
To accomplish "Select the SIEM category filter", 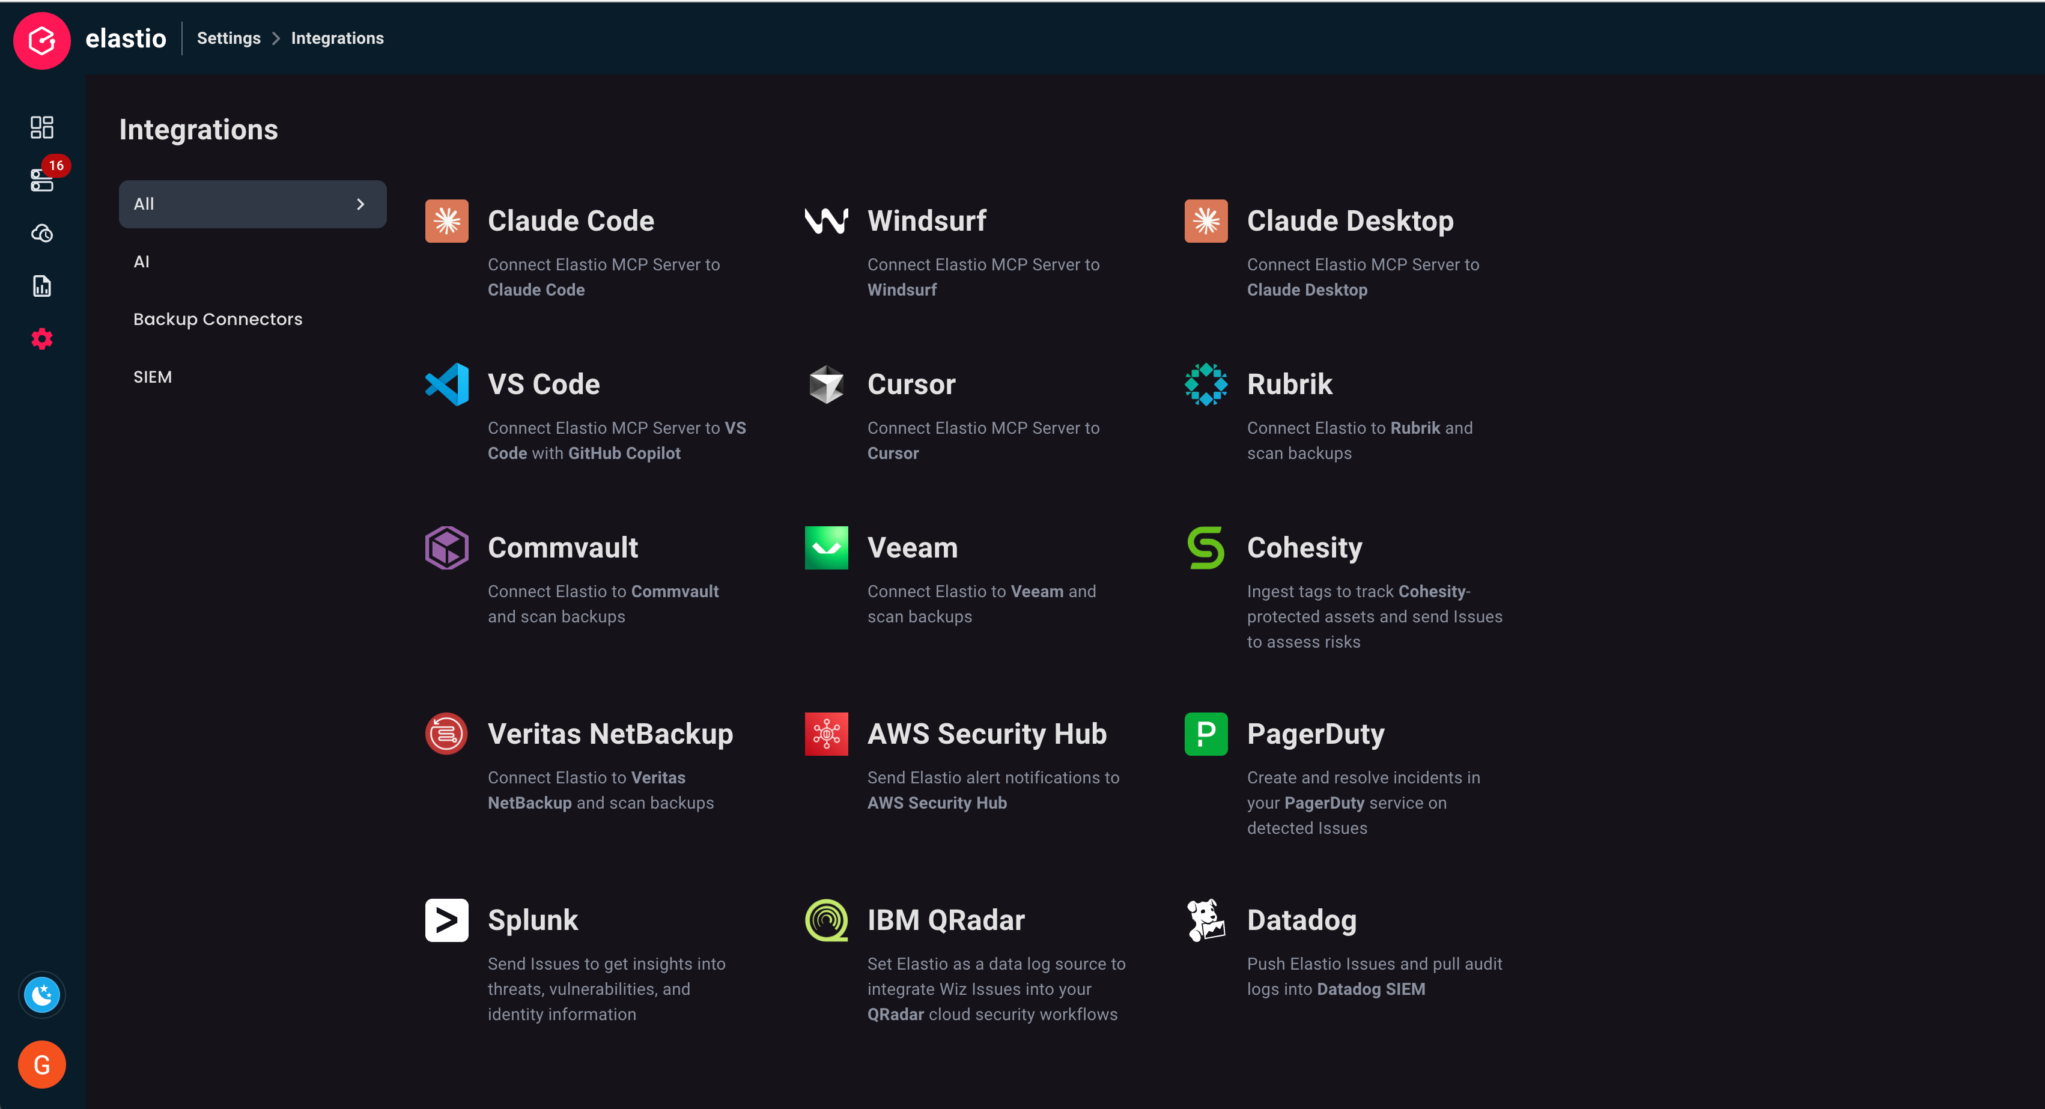I will pyautogui.click(x=153, y=376).
